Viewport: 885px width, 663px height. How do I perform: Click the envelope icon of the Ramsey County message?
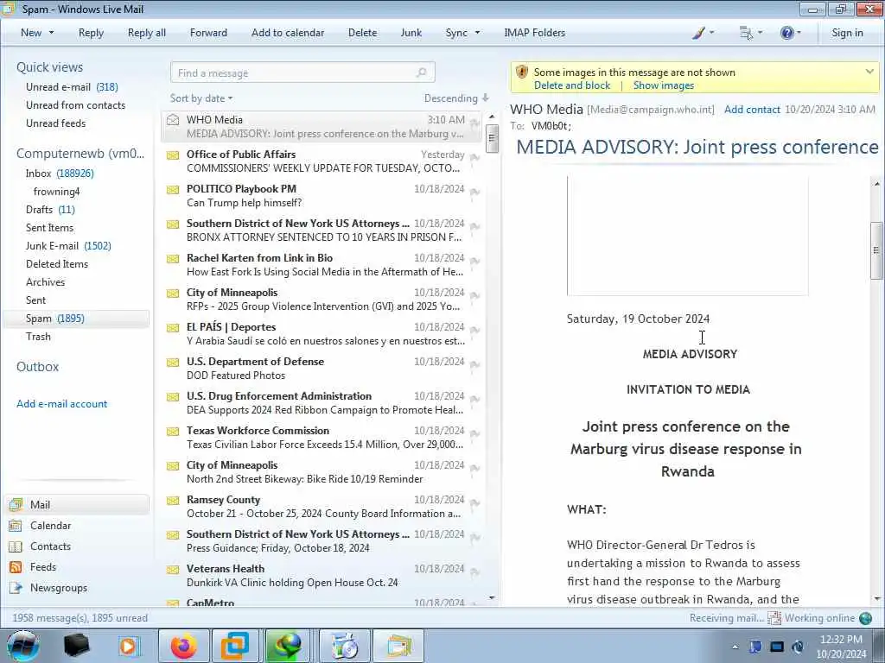tap(173, 500)
